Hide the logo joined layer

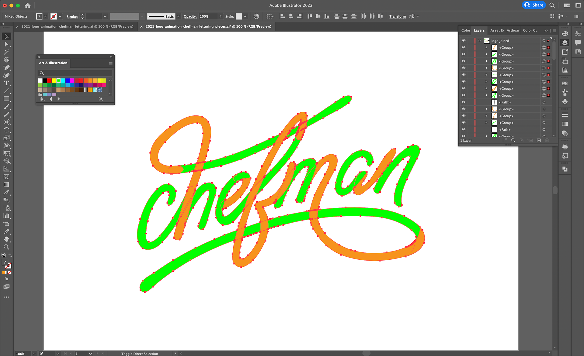pos(464,40)
